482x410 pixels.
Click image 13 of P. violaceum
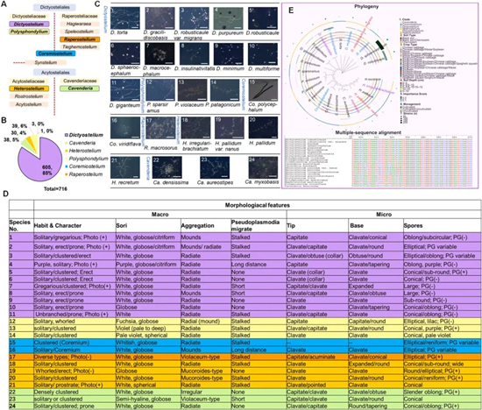pos(193,89)
